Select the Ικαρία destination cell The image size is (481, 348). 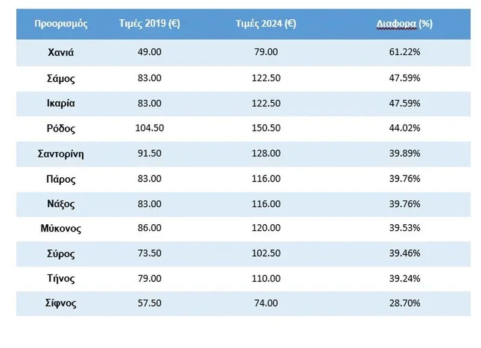61,103
